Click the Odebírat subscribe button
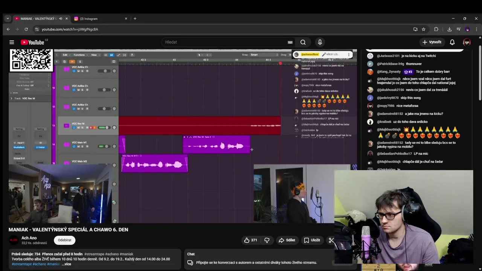This screenshot has height=271, width=482. coord(64,240)
